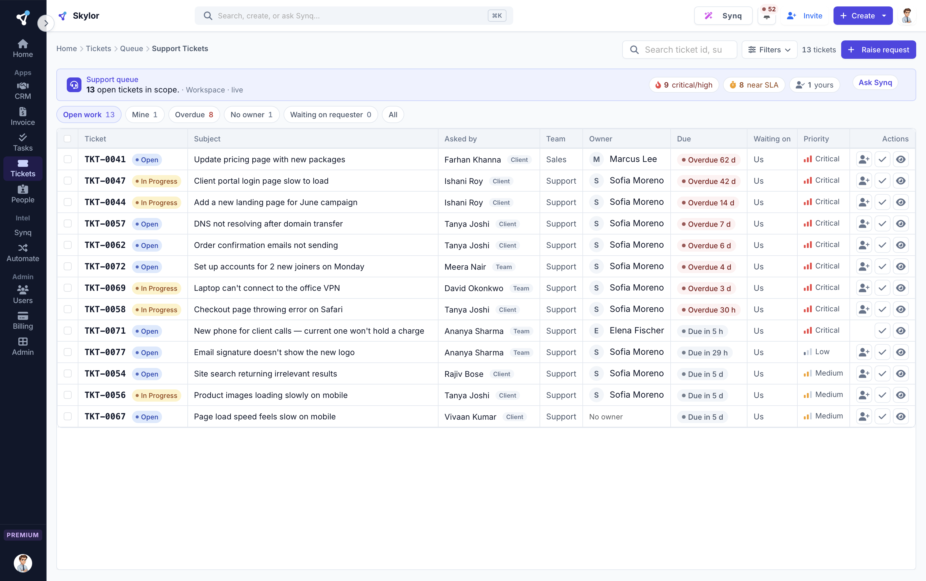The image size is (926, 581).
Task: Click the Synq assistant button
Action: [723, 16]
